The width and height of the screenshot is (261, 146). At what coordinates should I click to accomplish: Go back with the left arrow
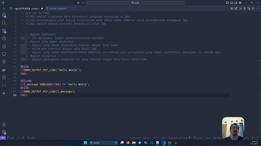(78, 3)
